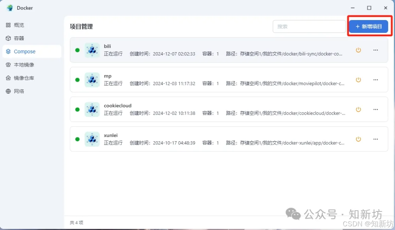Screen dimensions: 395x230
Task: Click the green status dot for cookiecloud
Action: point(77,110)
